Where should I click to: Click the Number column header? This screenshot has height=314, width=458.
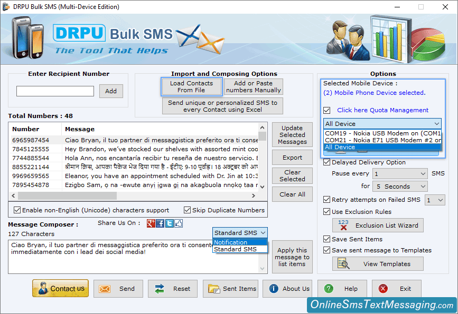[35, 129]
